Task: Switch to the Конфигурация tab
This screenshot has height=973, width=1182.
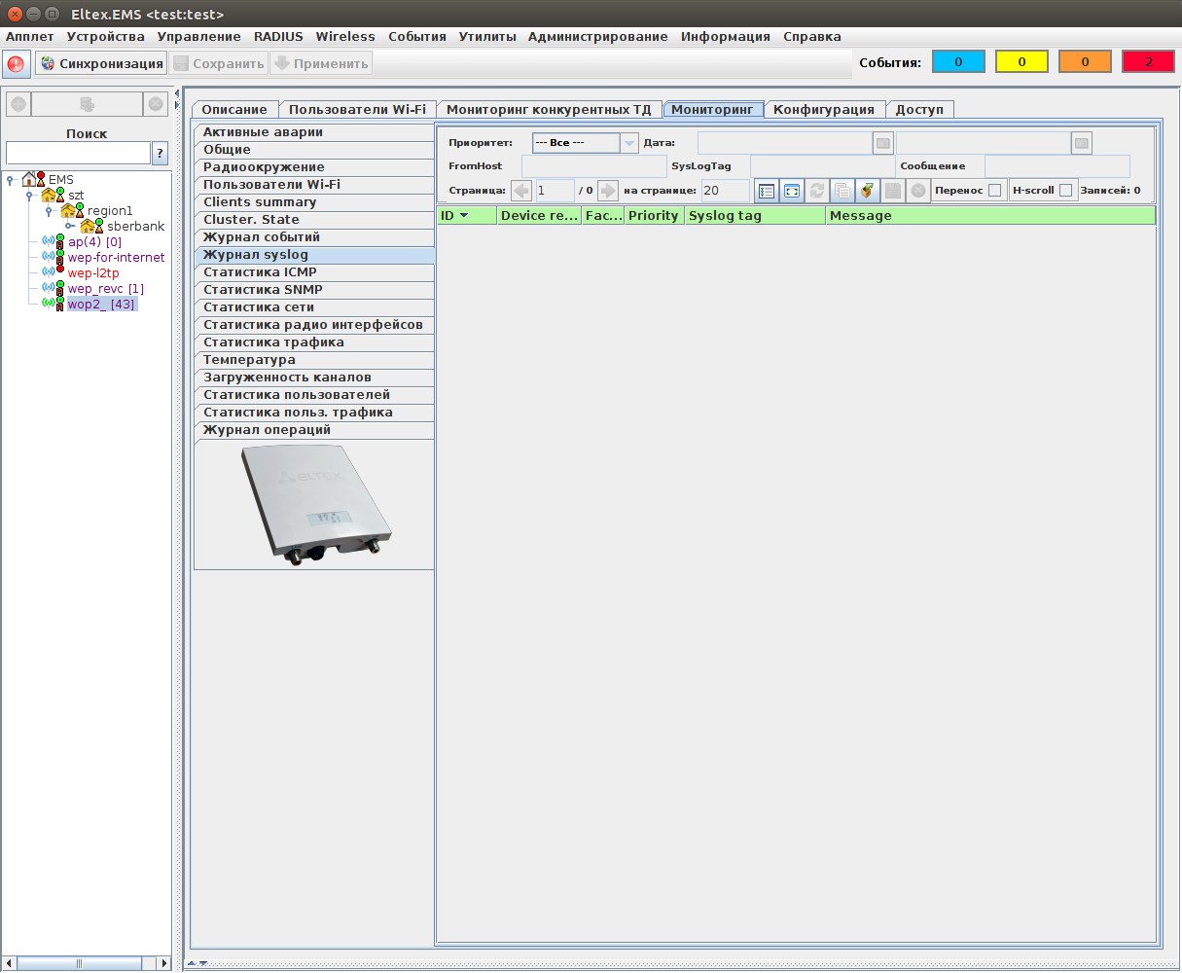Action: (x=824, y=110)
